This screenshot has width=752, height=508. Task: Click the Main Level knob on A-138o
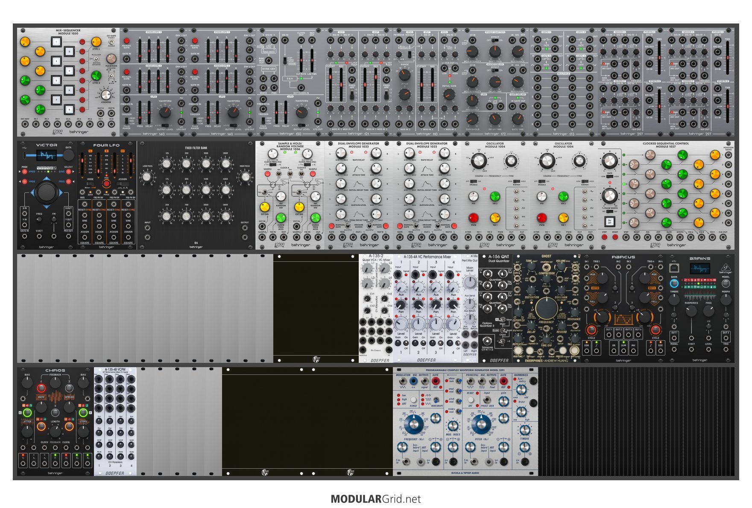(470, 282)
